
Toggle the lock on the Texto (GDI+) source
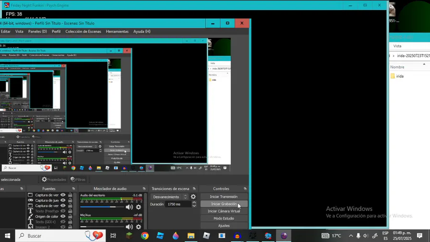tap(70, 222)
